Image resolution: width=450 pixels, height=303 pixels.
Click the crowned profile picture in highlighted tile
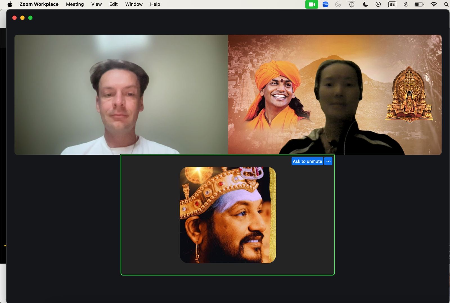click(228, 215)
